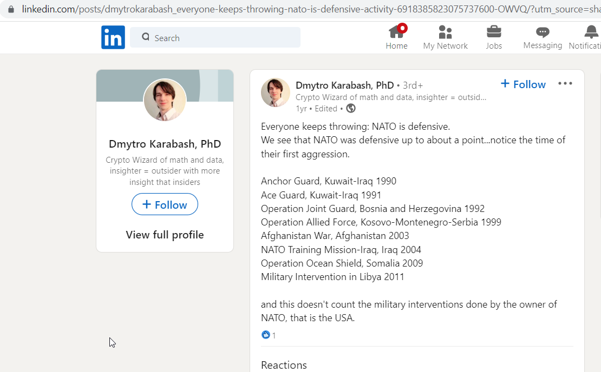Click the search magnifier icon
The height and width of the screenshot is (372, 601).
click(146, 37)
